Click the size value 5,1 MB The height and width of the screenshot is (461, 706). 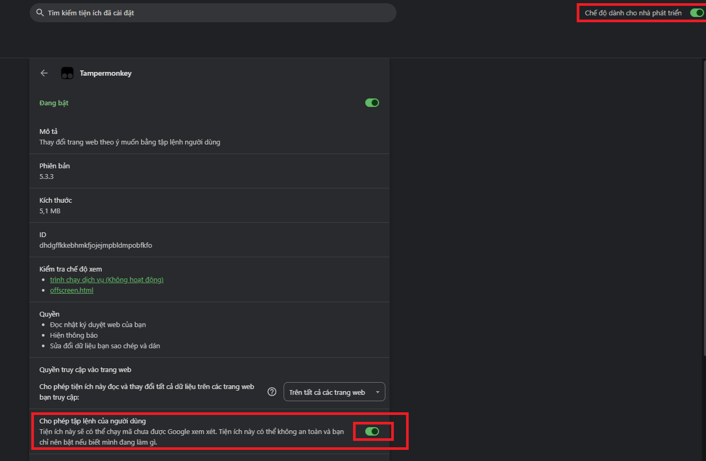pyautogui.click(x=50, y=211)
